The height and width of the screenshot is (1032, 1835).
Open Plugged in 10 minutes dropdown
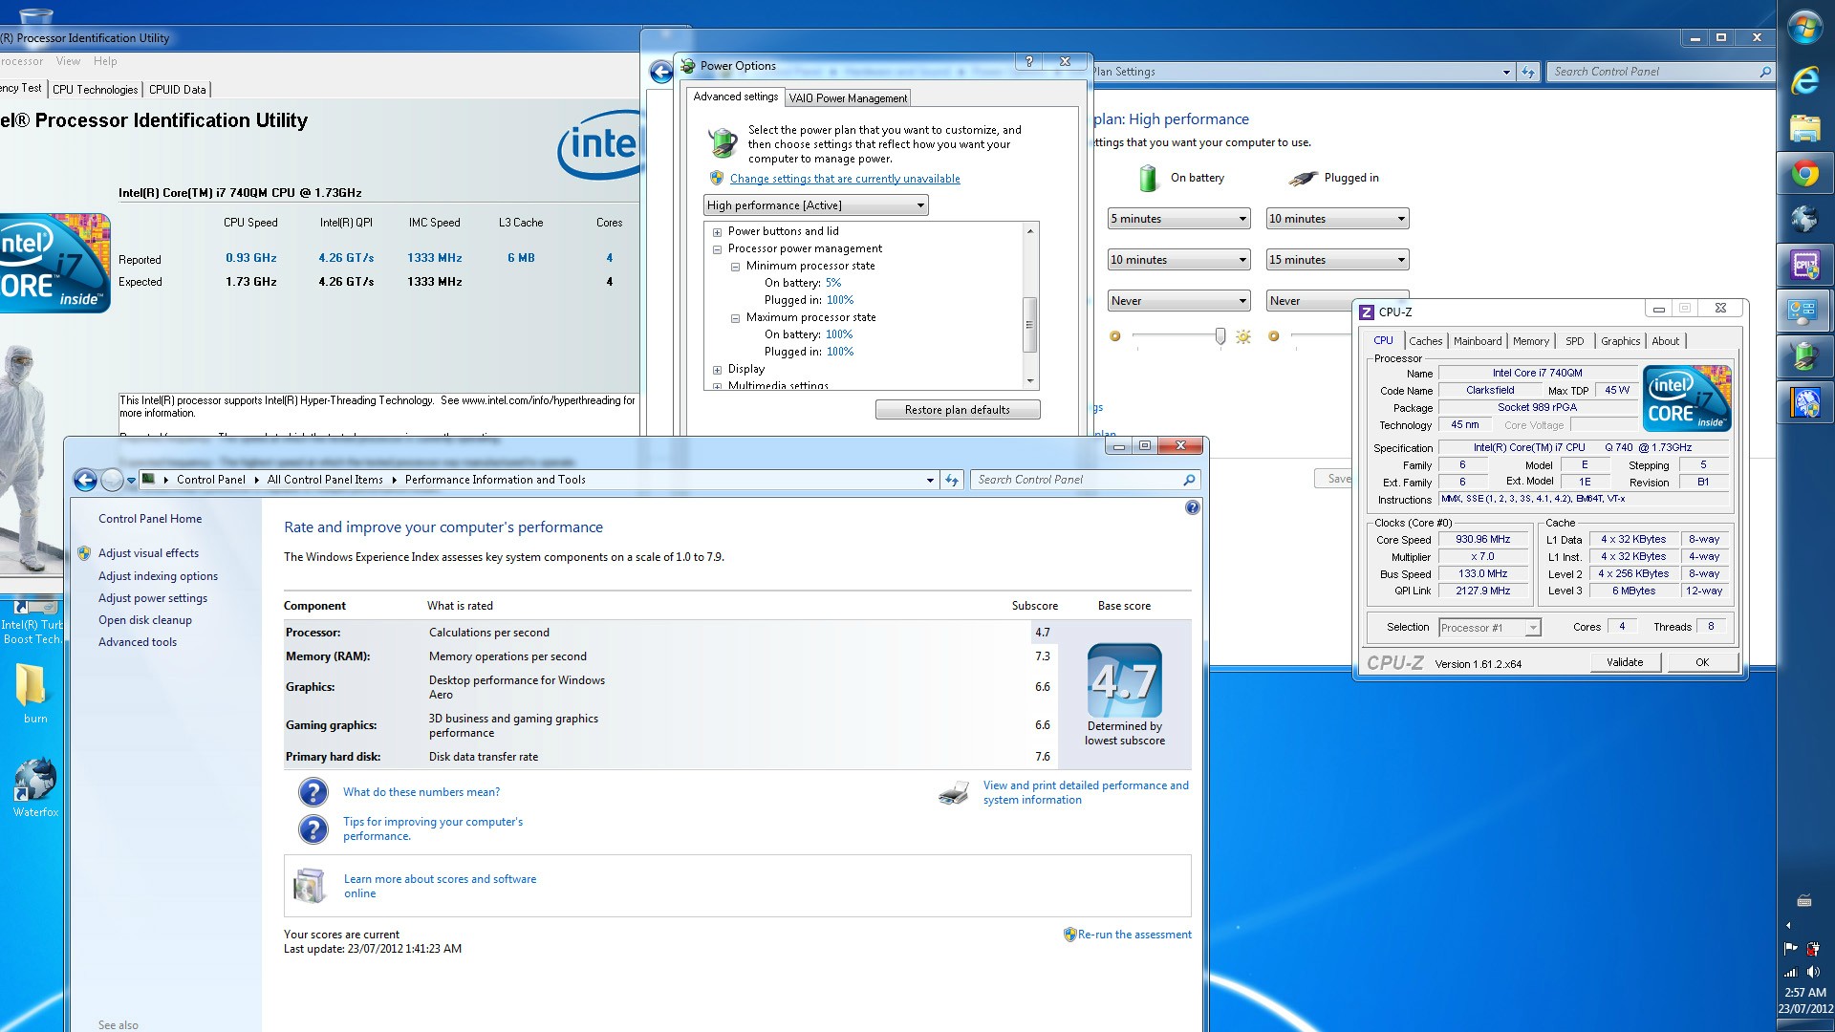pos(1337,219)
